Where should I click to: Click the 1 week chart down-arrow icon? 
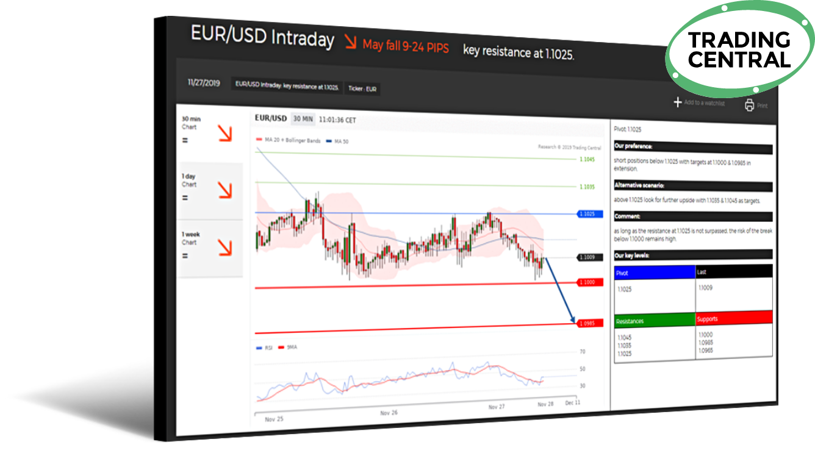click(224, 247)
